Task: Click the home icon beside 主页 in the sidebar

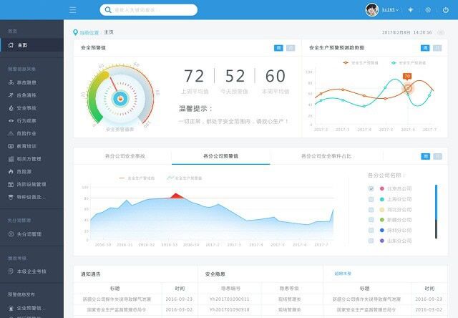Action: [x=11, y=45]
